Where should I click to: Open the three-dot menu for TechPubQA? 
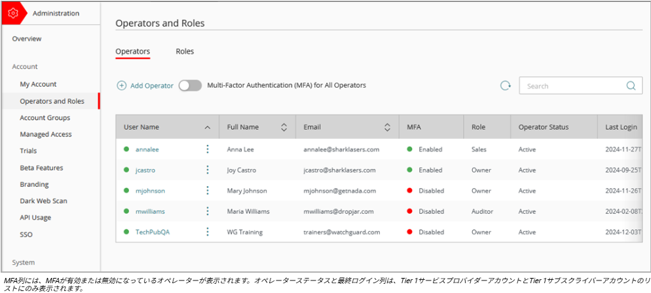click(x=208, y=231)
